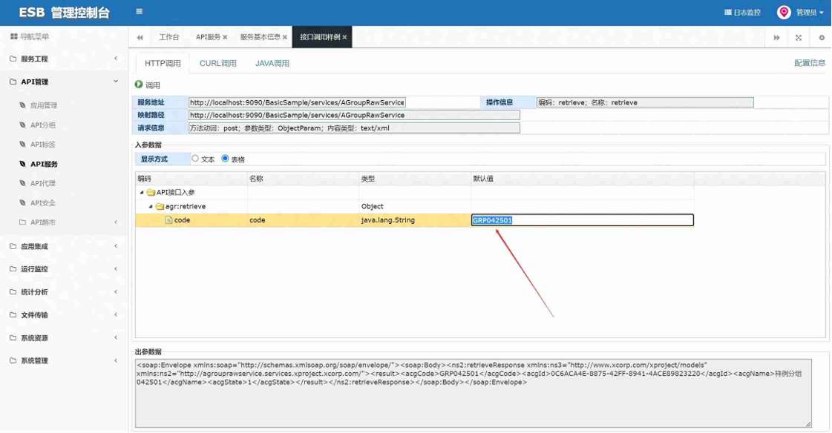Screen dimensions: 832x433
Task: Select the 文本 display radio button
Action: tap(195, 158)
